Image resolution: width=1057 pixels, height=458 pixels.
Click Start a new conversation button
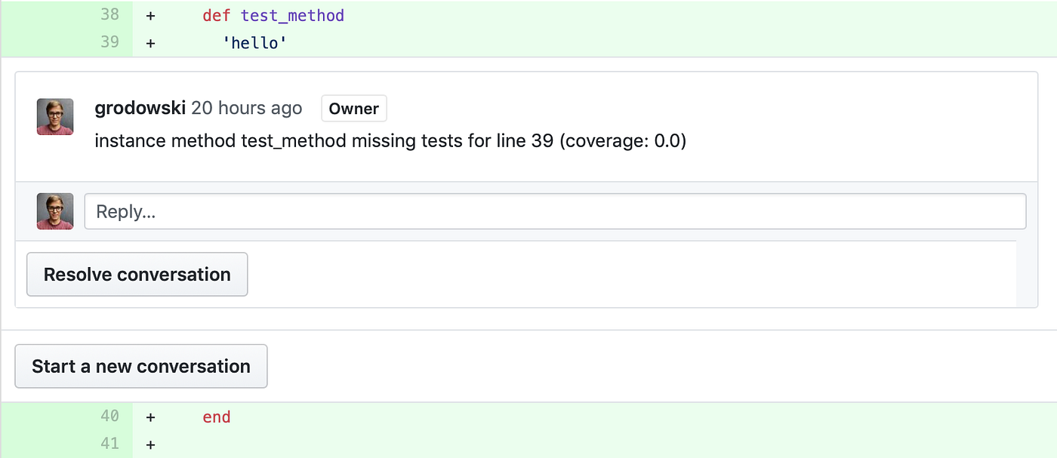141,367
